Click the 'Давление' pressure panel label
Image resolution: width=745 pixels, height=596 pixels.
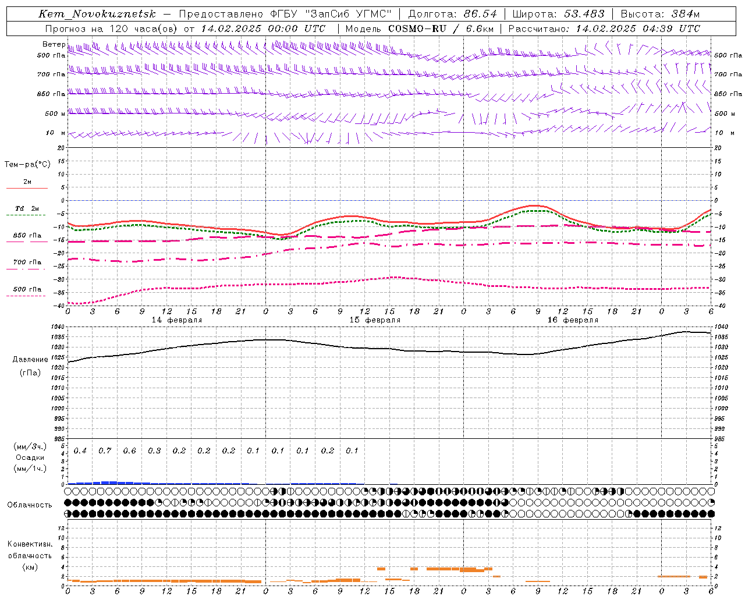pos(30,360)
